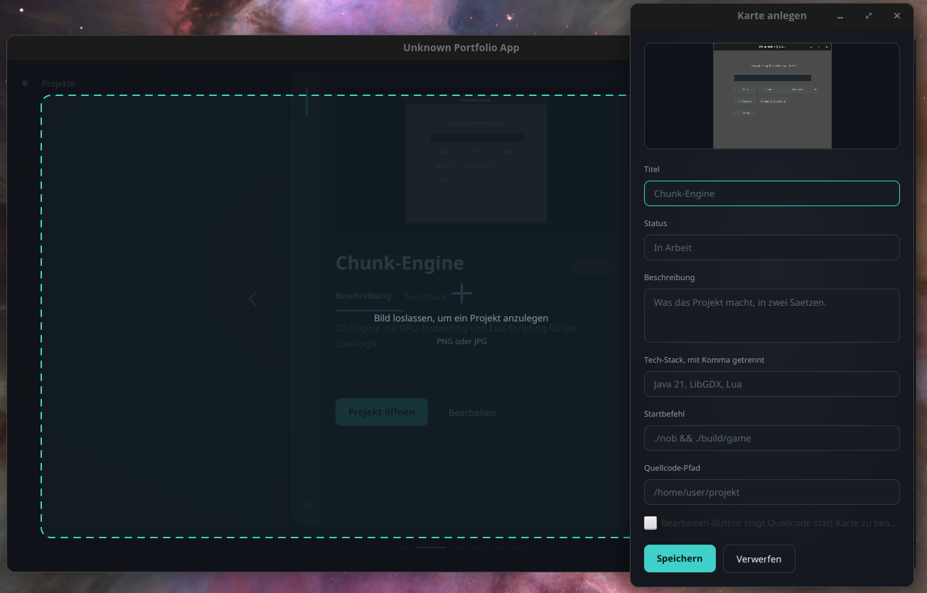Close the Karte anlegen dialog
The height and width of the screenshot is (593, 927).
[x=897, y=16]
